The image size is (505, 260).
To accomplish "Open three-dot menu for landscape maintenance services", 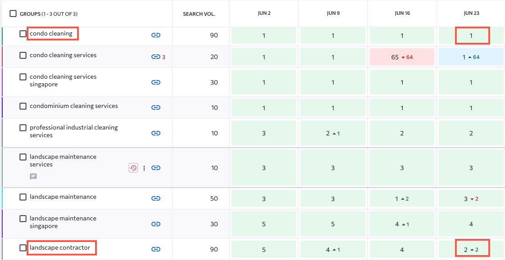I will point(144,168).
